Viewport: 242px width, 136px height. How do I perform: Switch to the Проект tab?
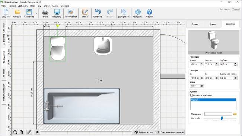pyautogui.click(x=195, y=24)
